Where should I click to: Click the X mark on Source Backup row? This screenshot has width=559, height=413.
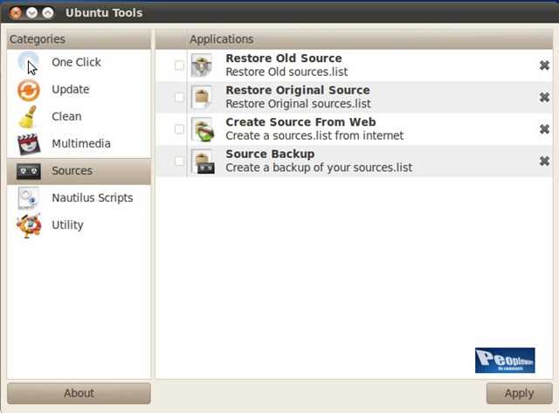544,161
